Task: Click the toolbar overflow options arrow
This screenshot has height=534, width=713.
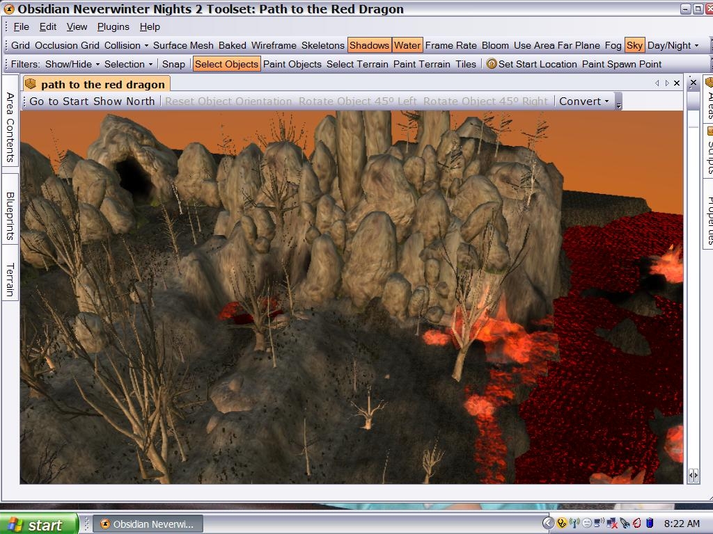Action: pyautogui.click(x=618, y=102)
